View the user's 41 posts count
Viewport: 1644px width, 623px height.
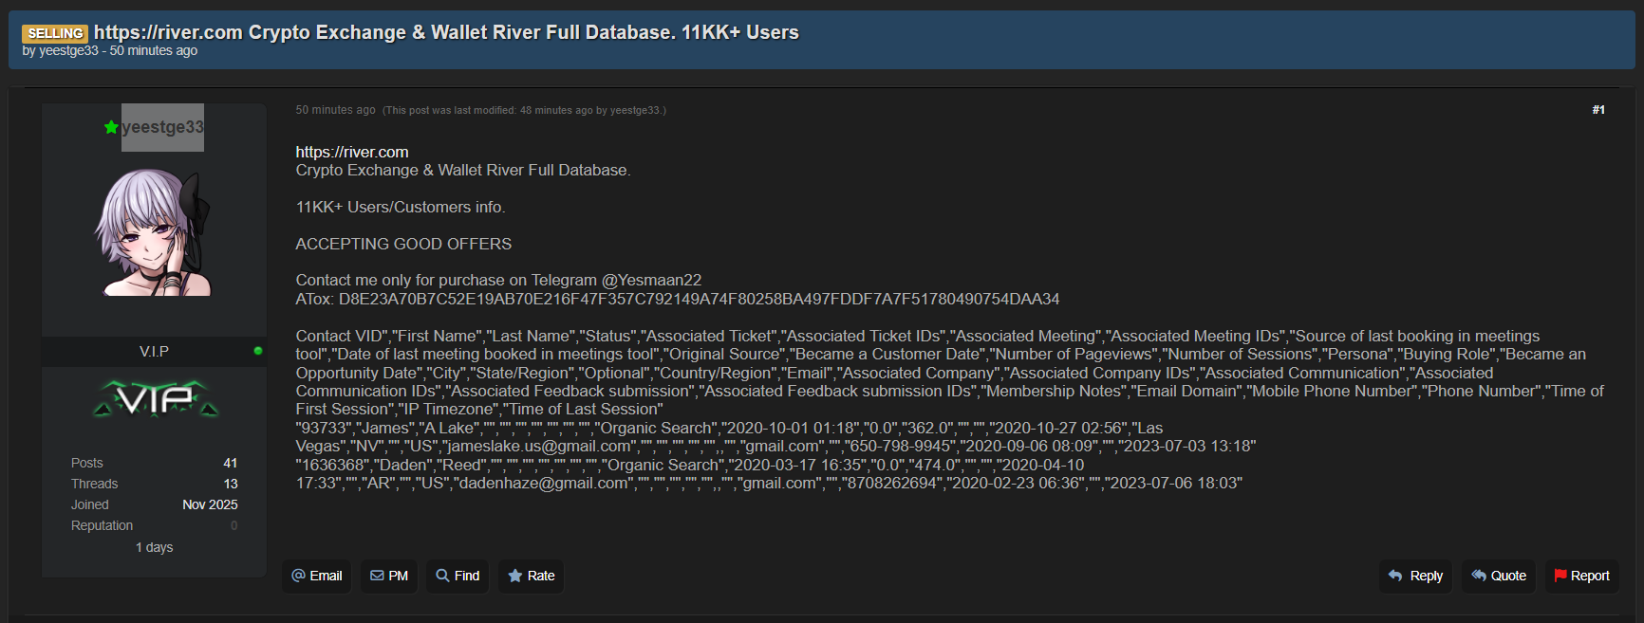(x=230, y=463)
